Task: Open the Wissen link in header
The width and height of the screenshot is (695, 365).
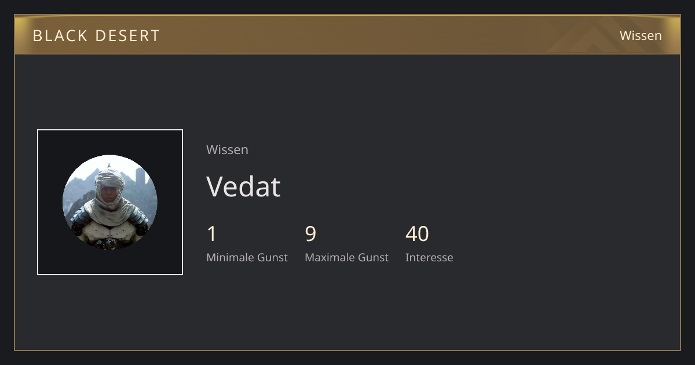Action: 641,35
